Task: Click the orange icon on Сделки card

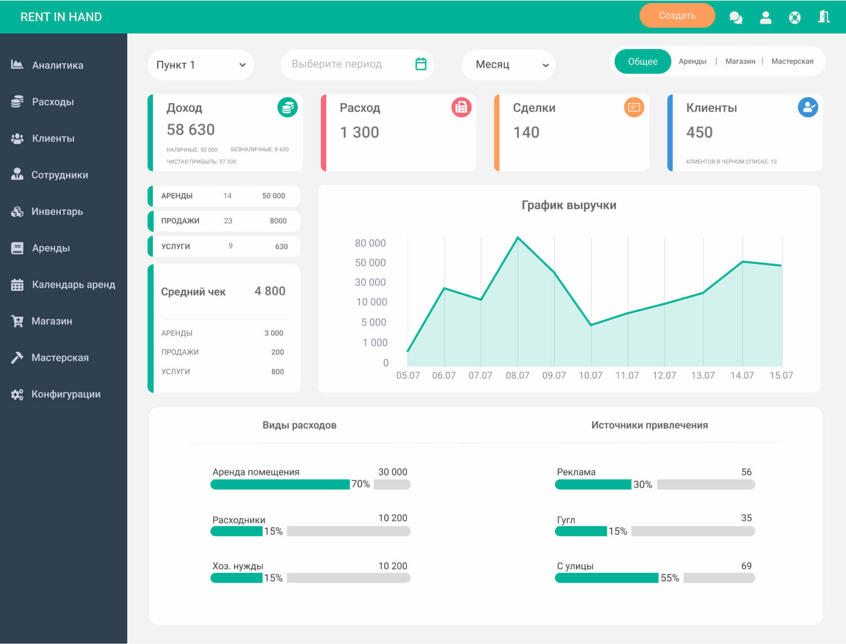Action: click(634, 107)
